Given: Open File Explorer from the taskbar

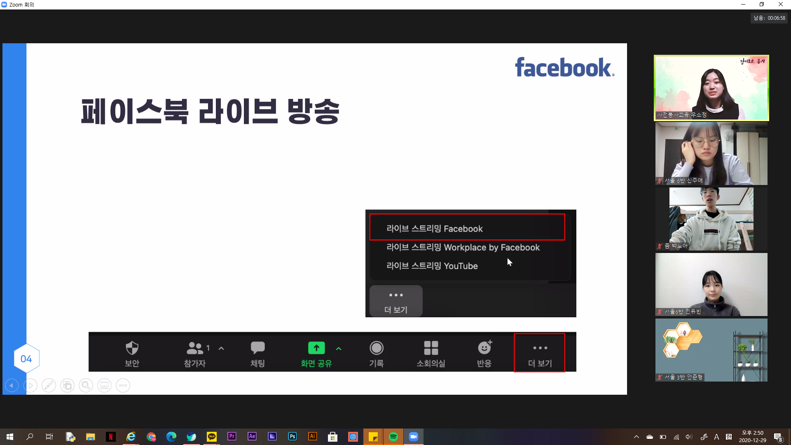Looking at the screenshot, I should point(90,437).
